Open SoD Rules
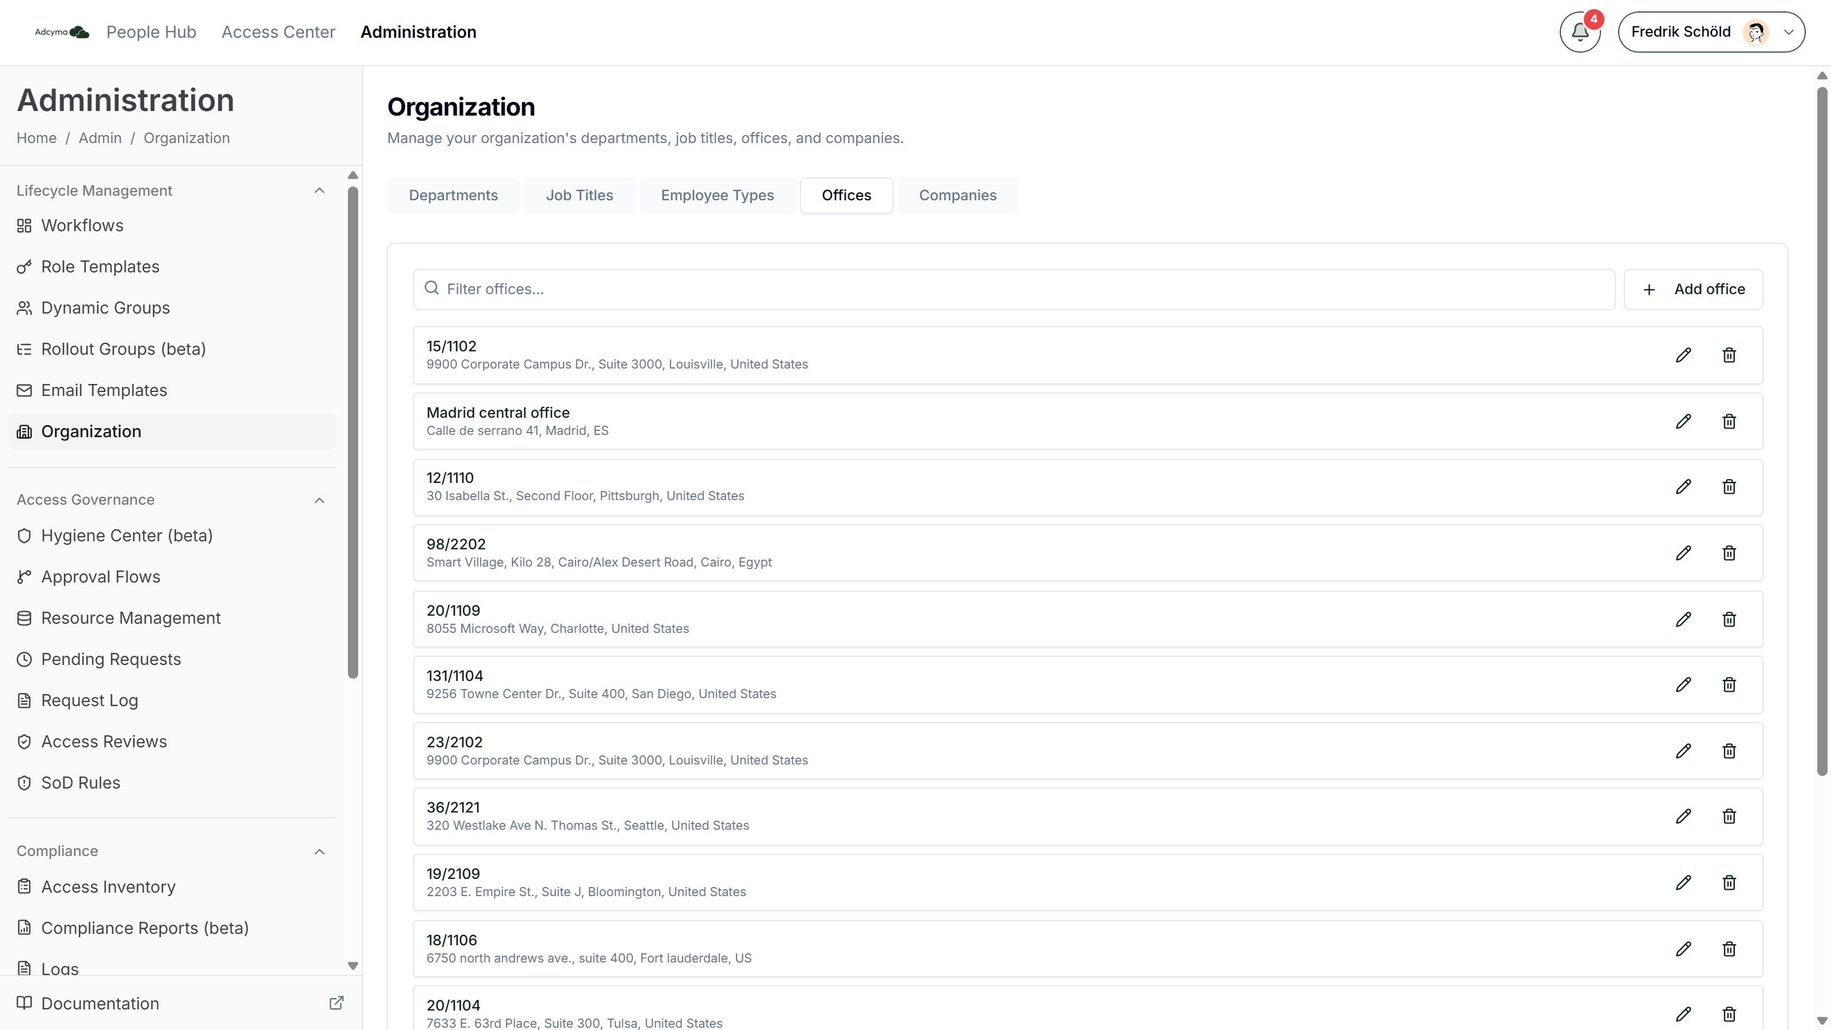1831x1030 pixels. (172, 783)
